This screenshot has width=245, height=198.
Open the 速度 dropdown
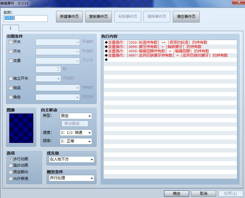(76, 133)
